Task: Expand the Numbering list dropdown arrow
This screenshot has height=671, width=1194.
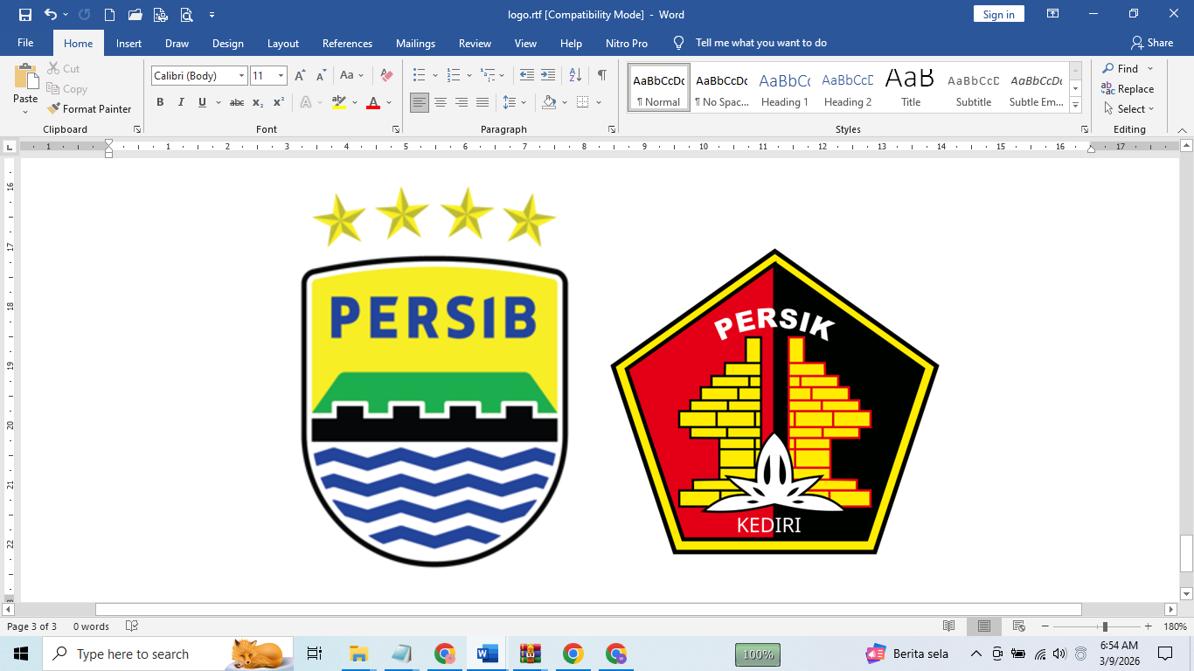Action: [469, 76]
